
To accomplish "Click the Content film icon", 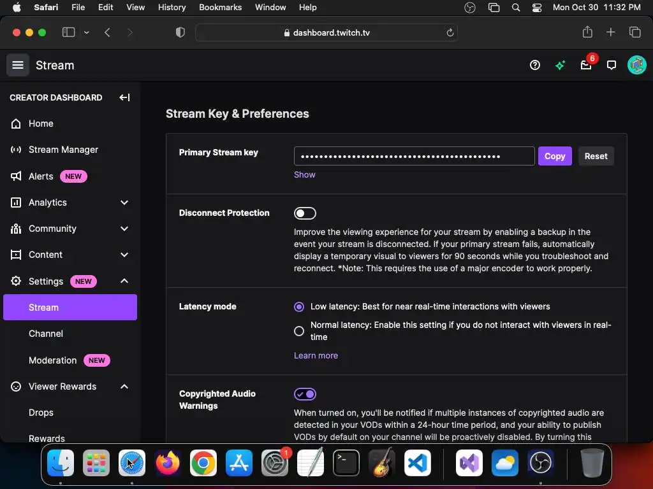I will tap(16, 255).
